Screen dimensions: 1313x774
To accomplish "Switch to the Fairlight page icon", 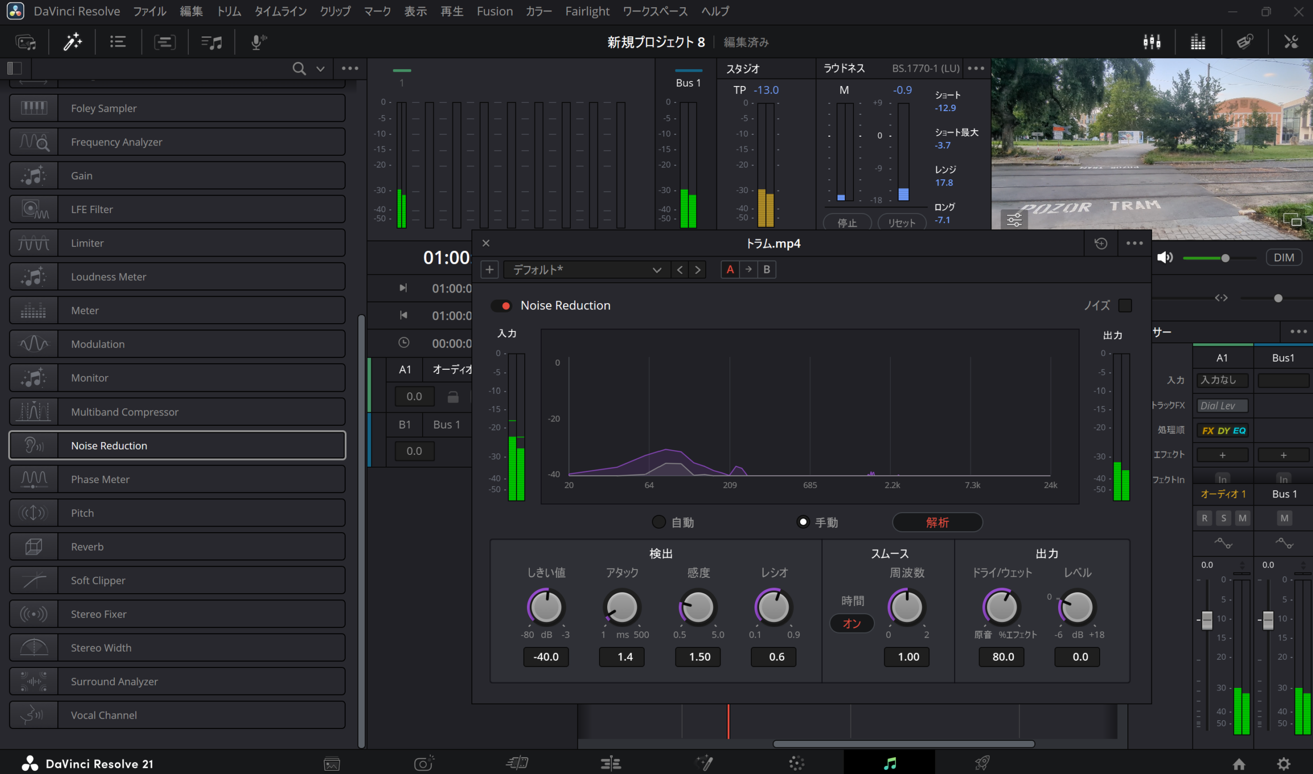I will click(x=889, y=764).
